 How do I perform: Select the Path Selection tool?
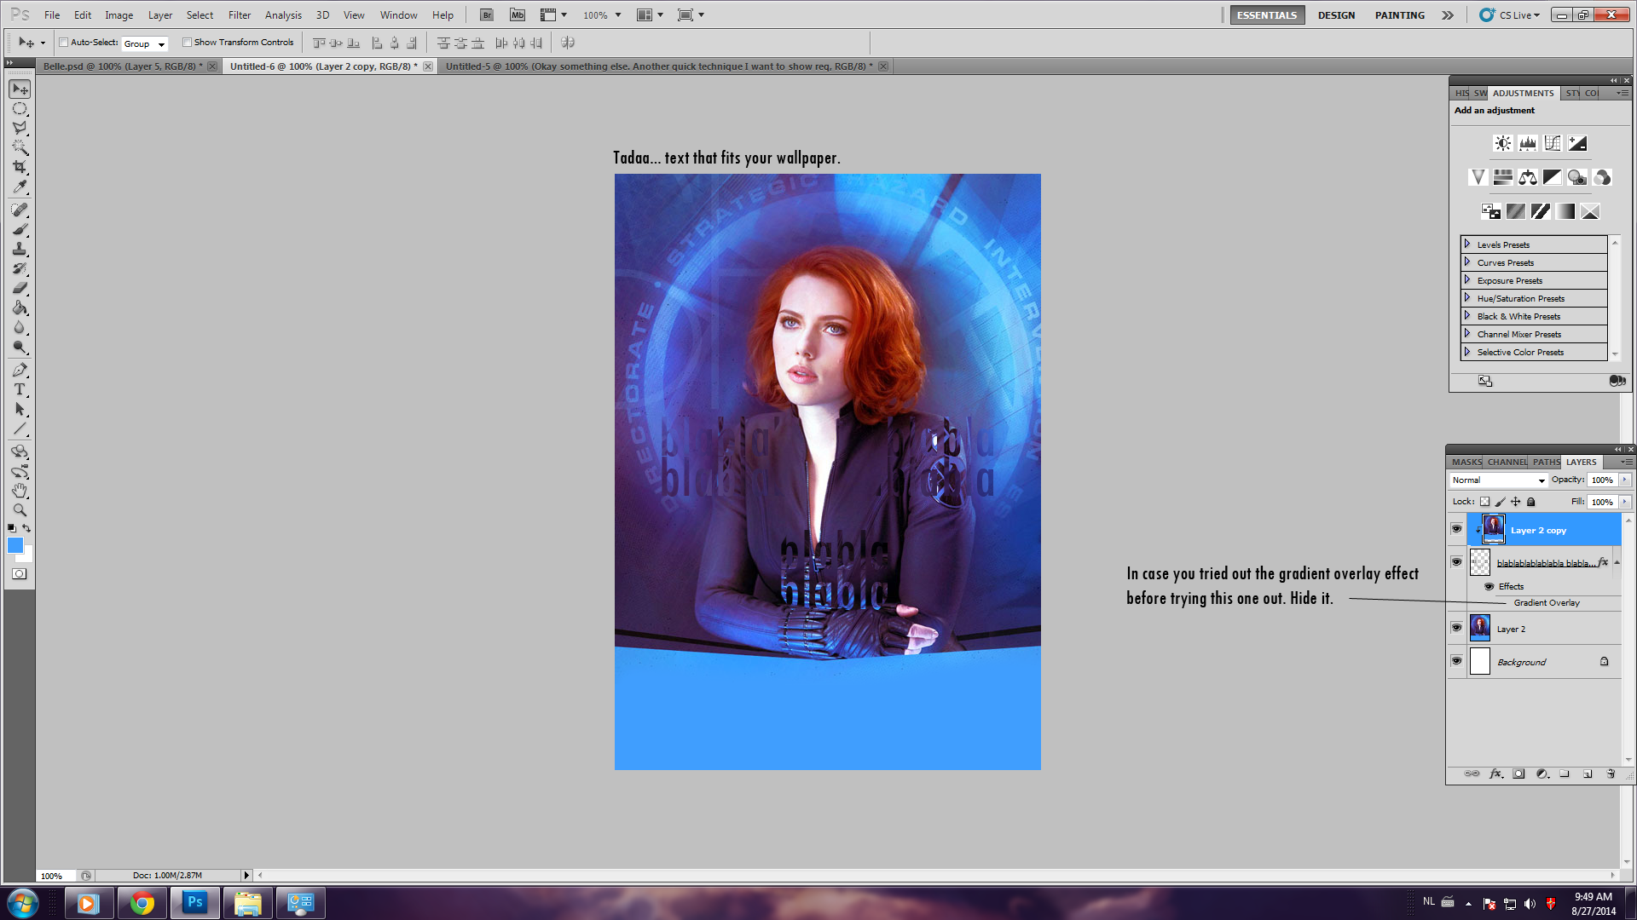pyautogui.click(x=20, y=409)
